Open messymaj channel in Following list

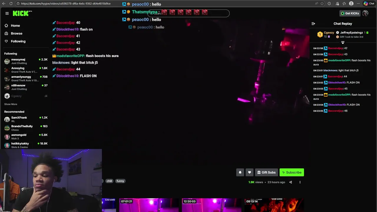coord(26,61)
